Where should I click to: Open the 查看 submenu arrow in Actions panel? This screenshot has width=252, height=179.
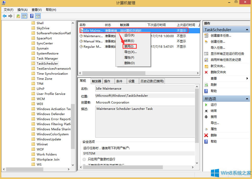pyautogui.click(x=247, y=79)
